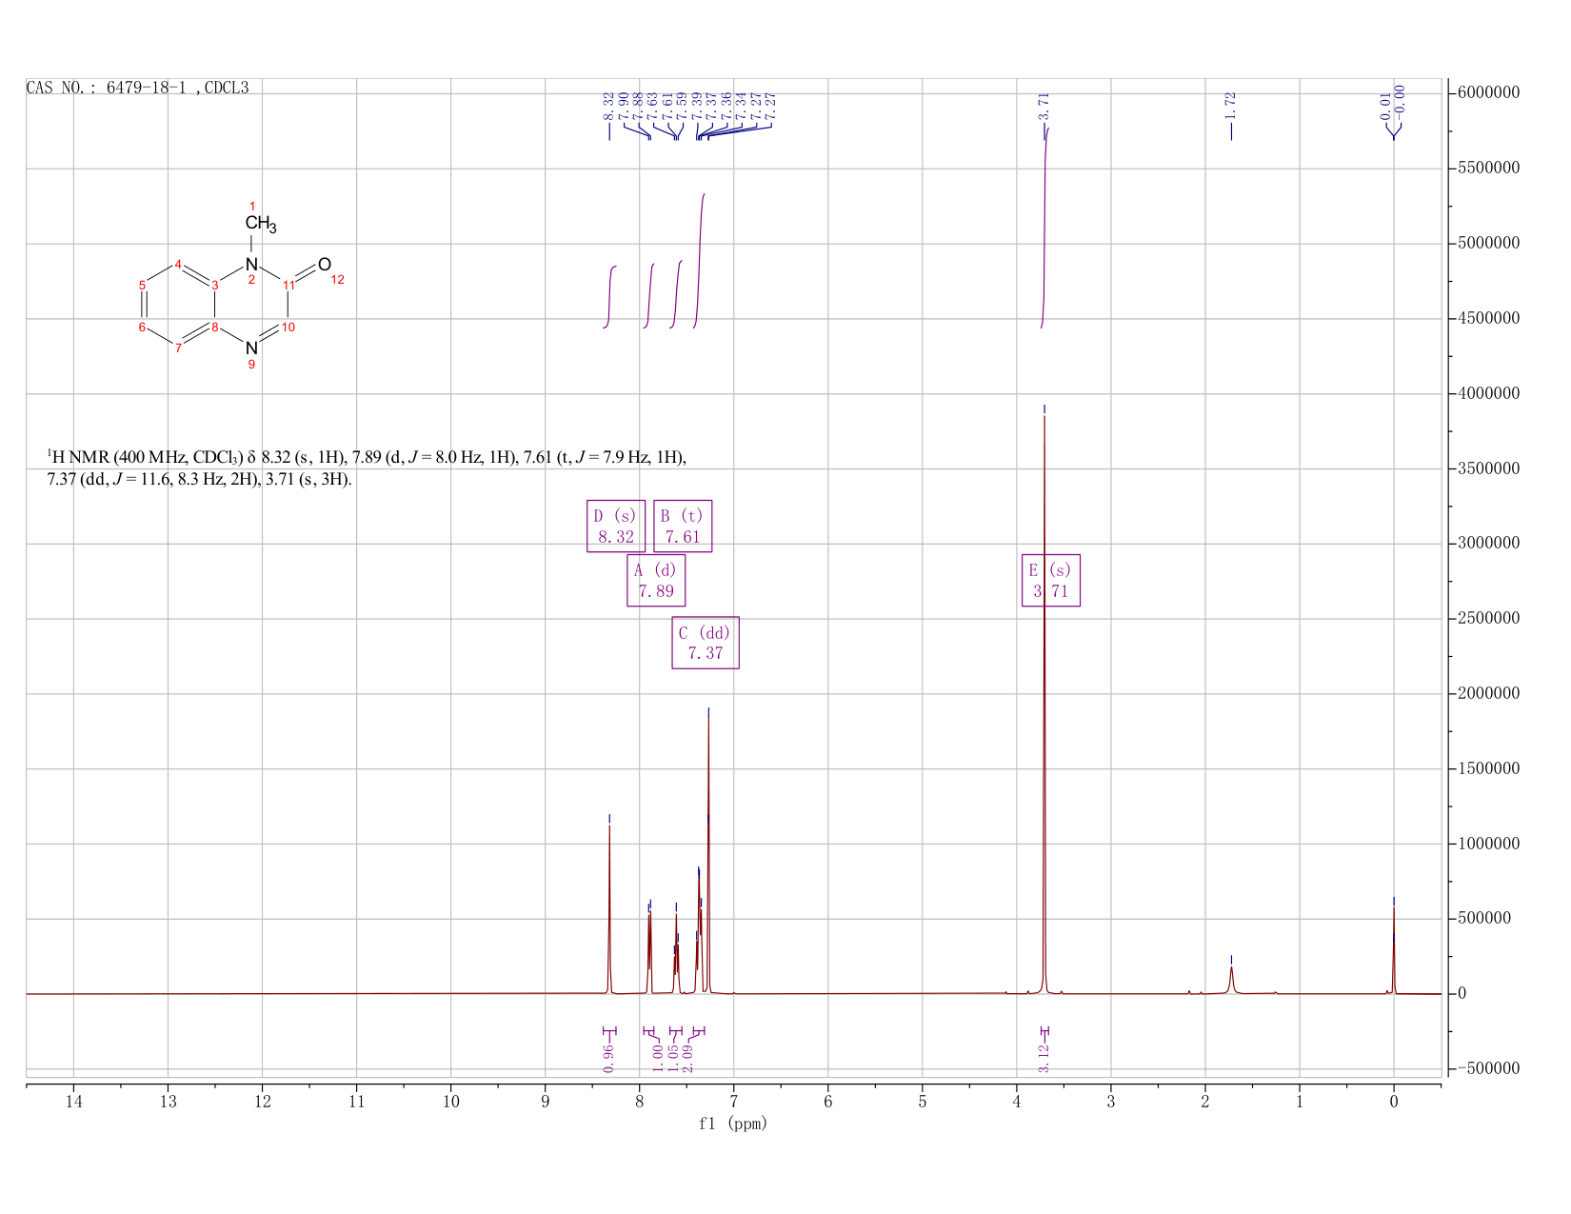
Task: Click the 0 tick label on ppm axis
Action: click(x=1394, y=1103)
